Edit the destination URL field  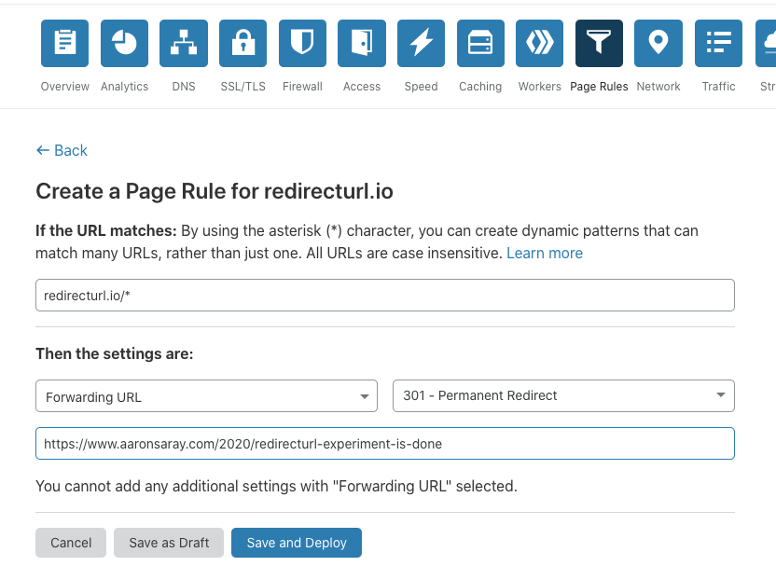point(385,444)
